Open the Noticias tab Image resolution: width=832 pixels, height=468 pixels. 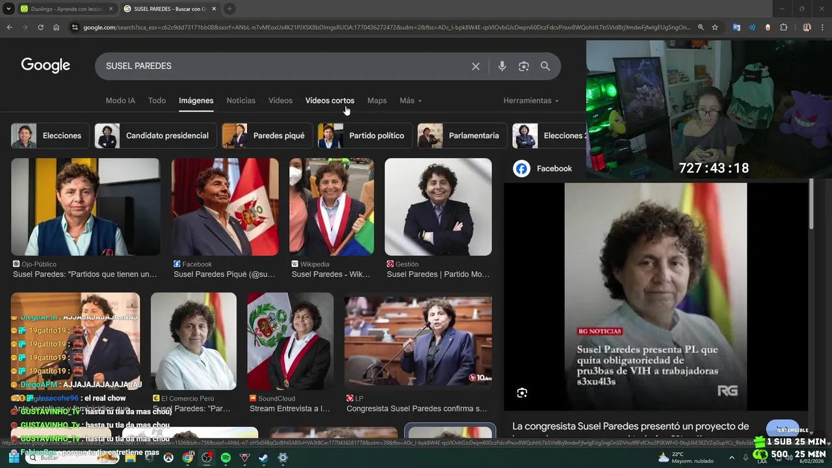pos(240,101)
